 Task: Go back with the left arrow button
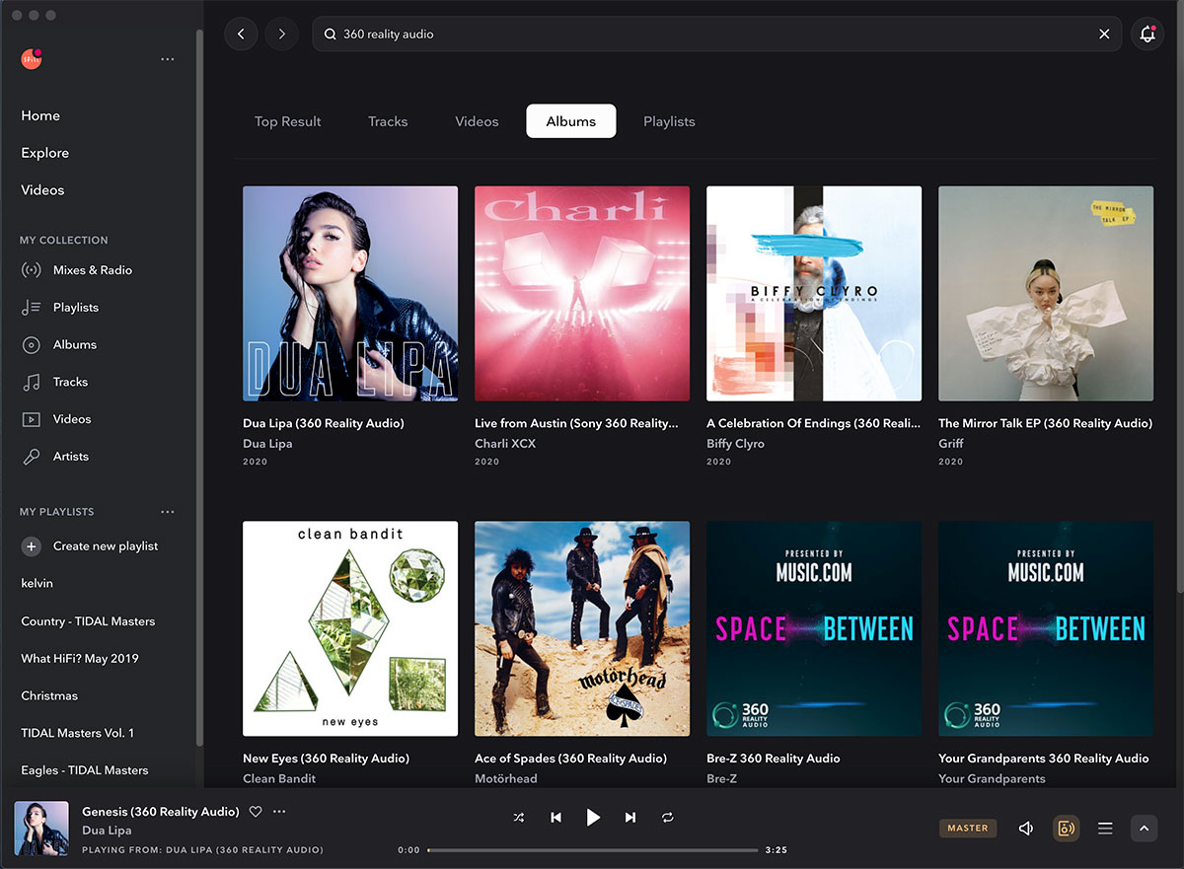(x=241, y=34)
